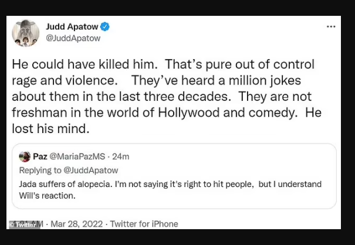Click @JuddApatow in the Replying to line
355x245 pixels.
(91, 171)
